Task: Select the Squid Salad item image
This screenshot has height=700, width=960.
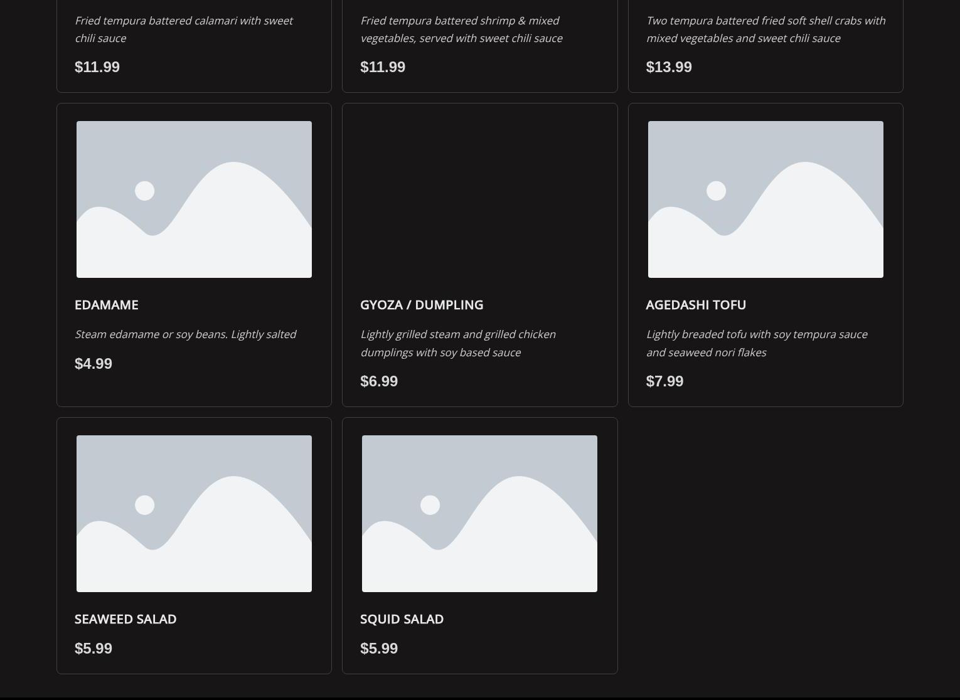Action: (x=479, y=514)
